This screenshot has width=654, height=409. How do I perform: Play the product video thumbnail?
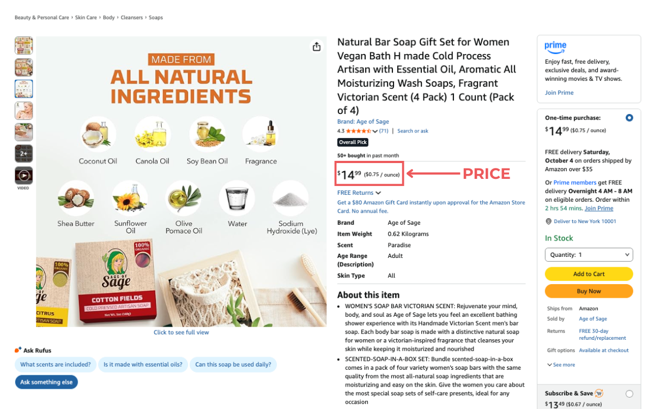[24, 176]
